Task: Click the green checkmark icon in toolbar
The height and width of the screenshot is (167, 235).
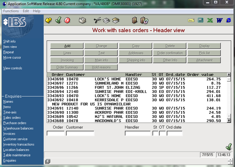Action: tap(58, 20)
